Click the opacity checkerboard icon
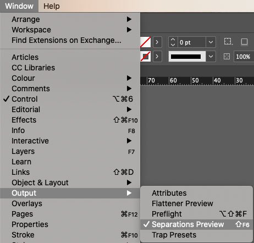 (x=227, y=56)
